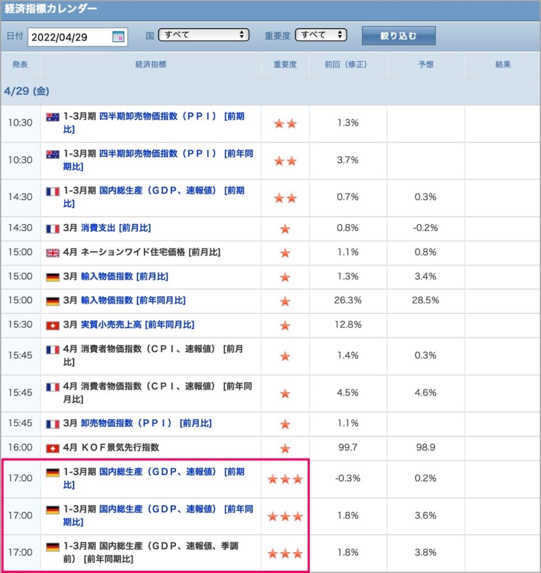Click the importance star for 実質小売売上高
Image resolution: width=541 pixels, height=573 pixels.
(x=285, y=325)
